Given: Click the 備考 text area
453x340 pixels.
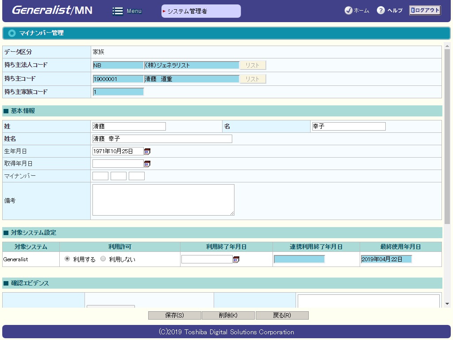Looking at the screenshot, I should pos(163,200).
